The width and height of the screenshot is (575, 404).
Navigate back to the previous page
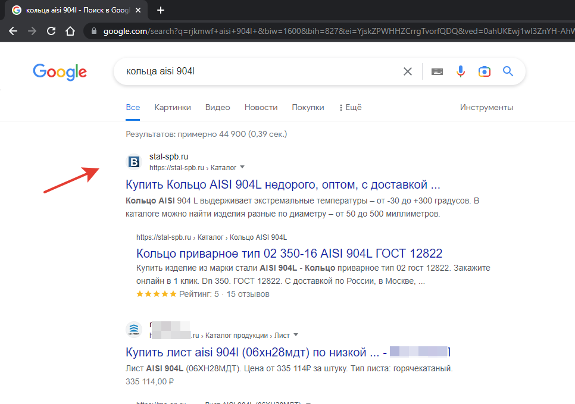[x=13, y=31]
